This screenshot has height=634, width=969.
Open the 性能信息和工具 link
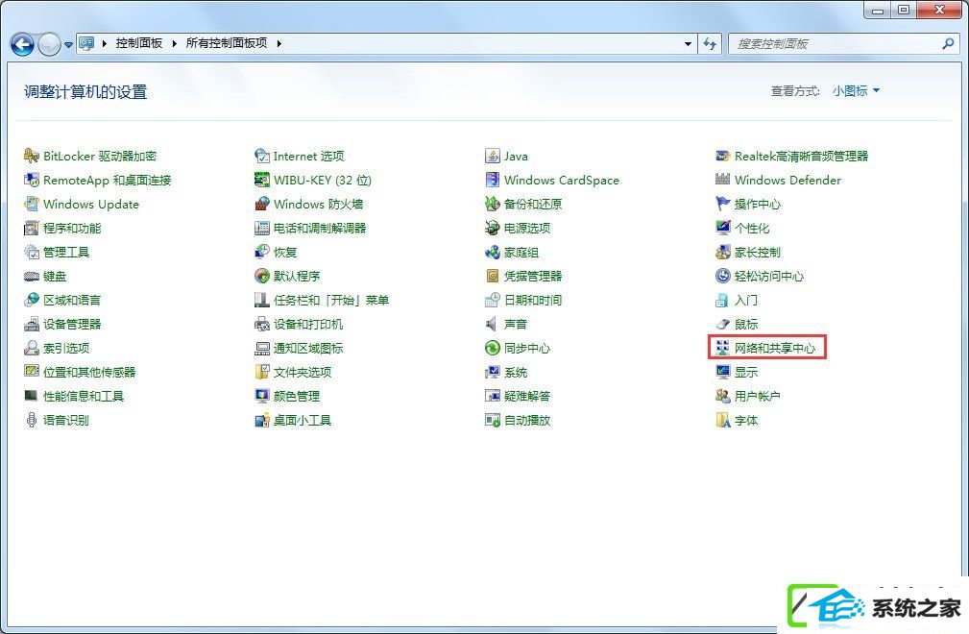tap(84, 396)
